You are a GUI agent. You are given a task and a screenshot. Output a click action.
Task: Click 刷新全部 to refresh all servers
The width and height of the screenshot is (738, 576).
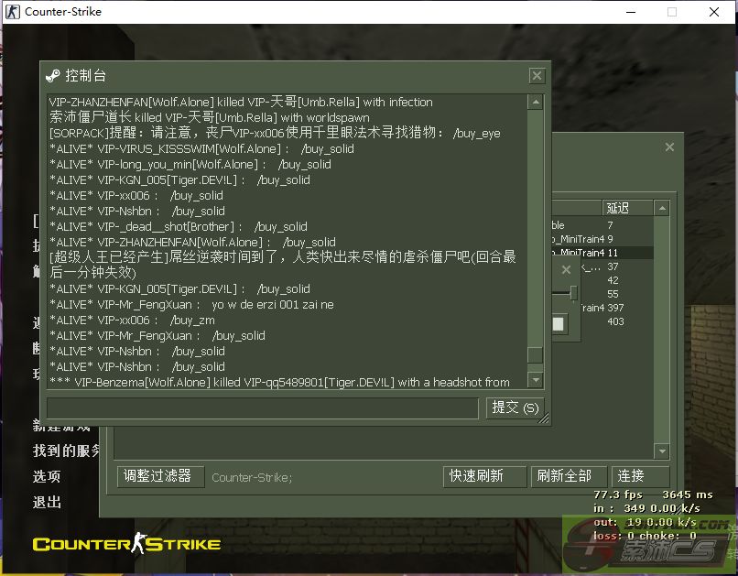569,476
